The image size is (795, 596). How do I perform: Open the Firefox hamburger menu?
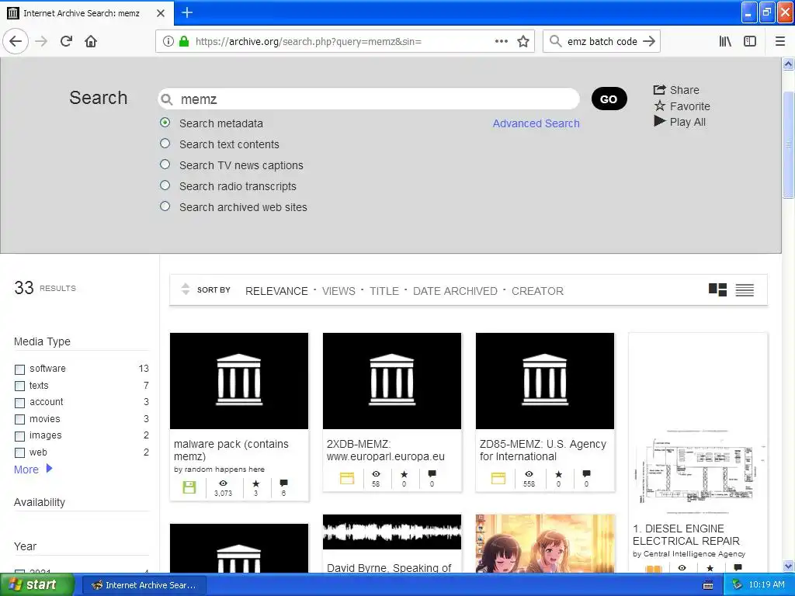coord(779,41)
